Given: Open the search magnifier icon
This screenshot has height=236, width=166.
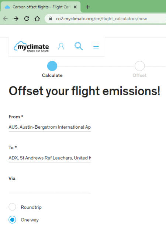Looking at the screenshot, I should tap(79, 46).
